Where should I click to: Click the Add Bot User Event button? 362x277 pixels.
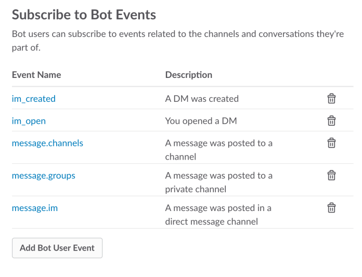pyautogui.click(x=57, y=248)
